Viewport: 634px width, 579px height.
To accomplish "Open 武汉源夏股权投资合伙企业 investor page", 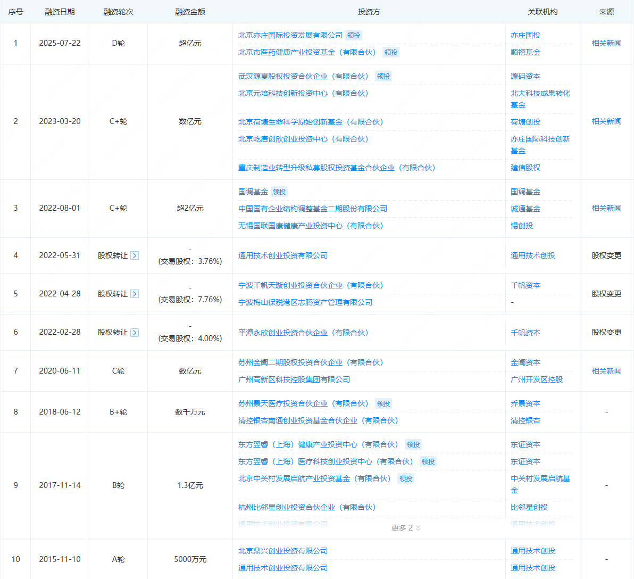I will (303, 76).
